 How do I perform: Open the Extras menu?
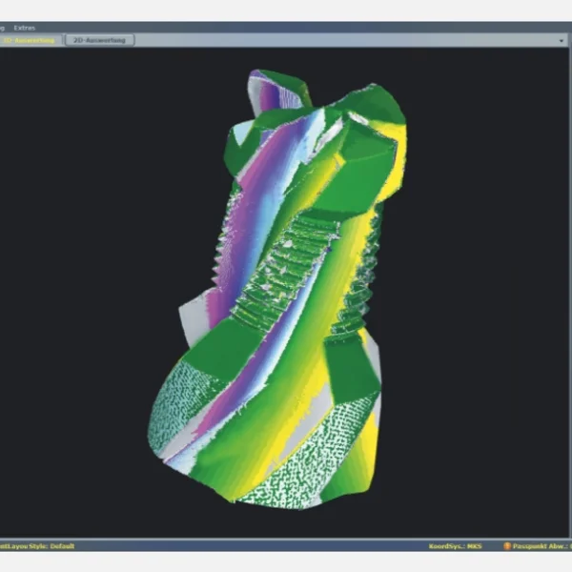click(25, 28)
